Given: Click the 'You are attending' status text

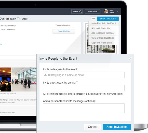Looking at the screenshot, I should pyautogui.click(x=63, y=25).
